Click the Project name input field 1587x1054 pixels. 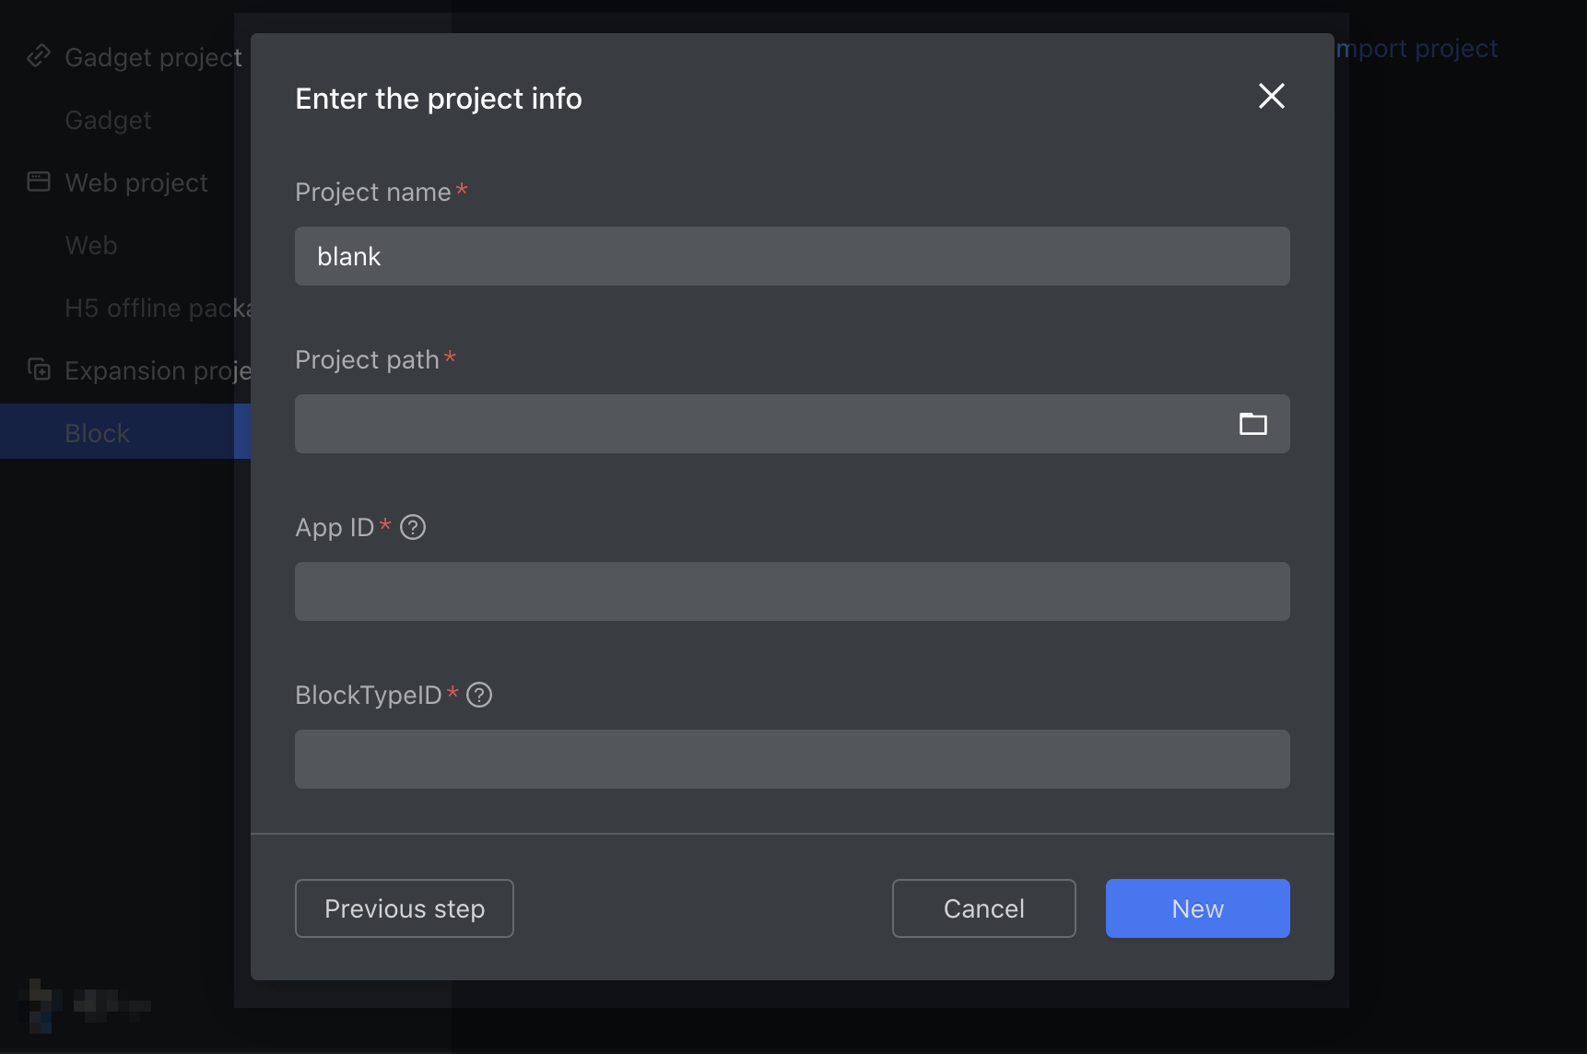coord(791,256)
